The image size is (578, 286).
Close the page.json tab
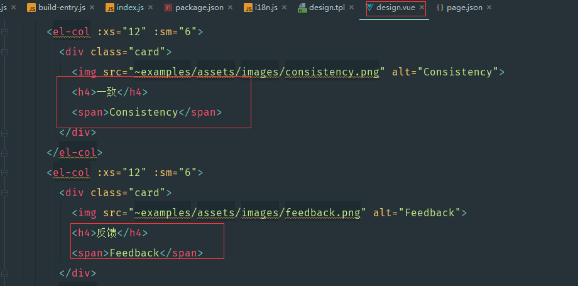coord(489,8)
